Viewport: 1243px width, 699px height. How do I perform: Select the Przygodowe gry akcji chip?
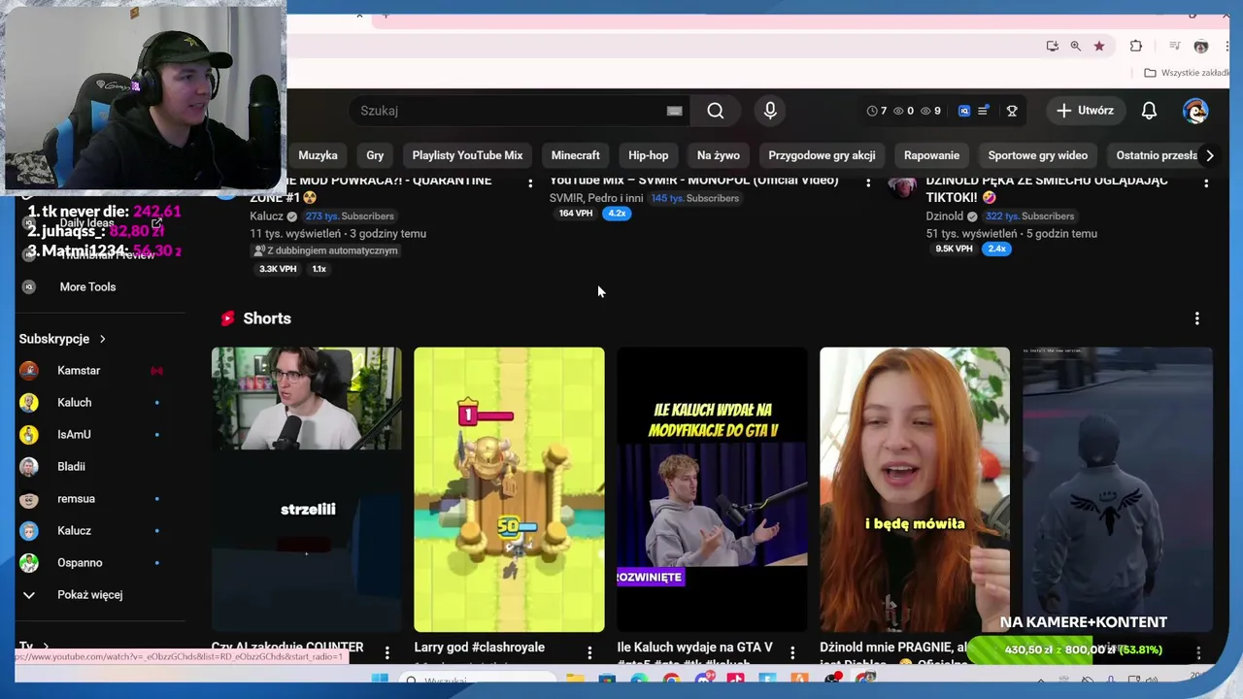tap(822, 155)
